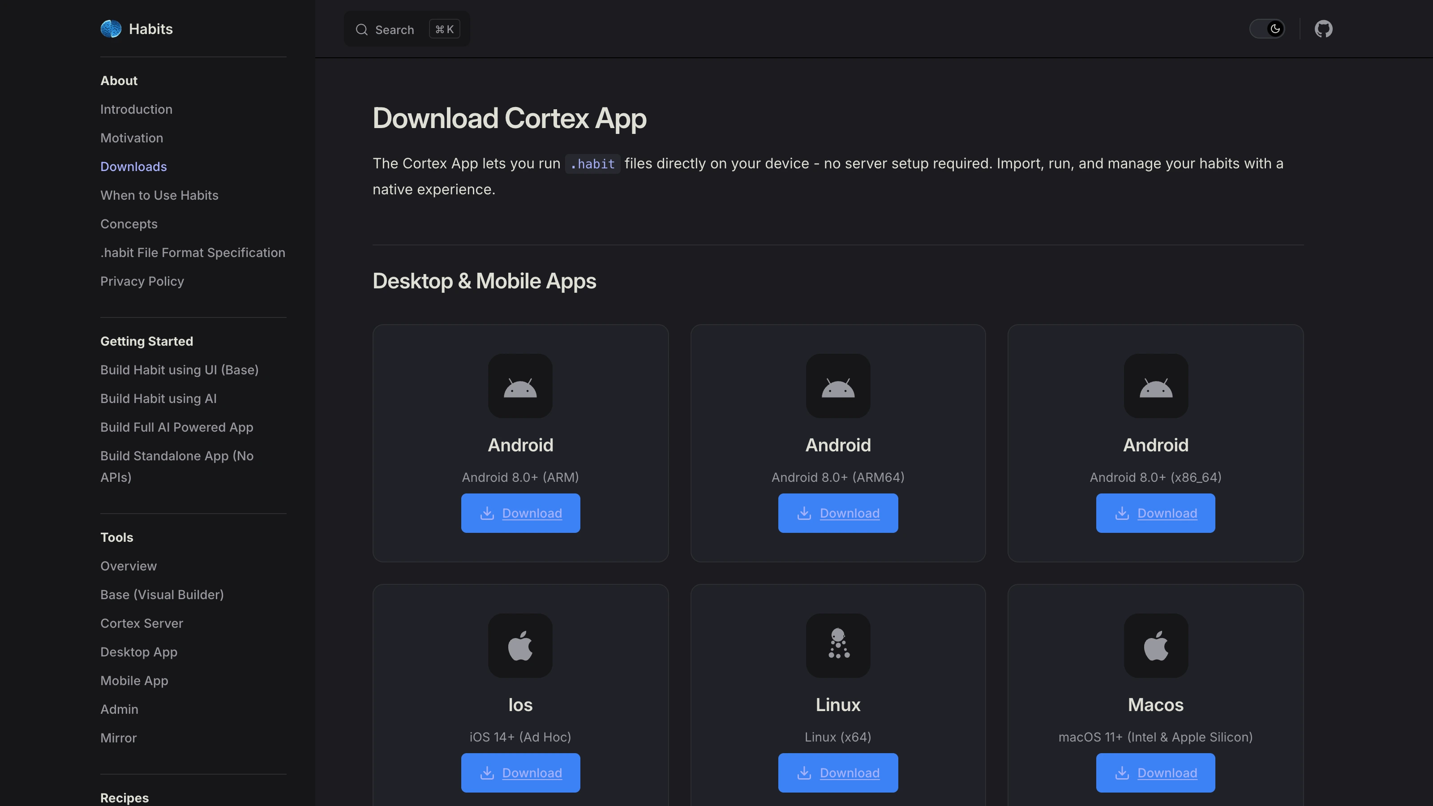
Task: Click the iOS Apple logo icon
Action: (x=520, y=646)
